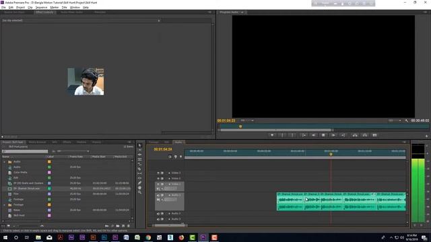The image size is (431, 242).
Task: Open Program monitor playback resolution dropdown
Action: click(395, 120)
